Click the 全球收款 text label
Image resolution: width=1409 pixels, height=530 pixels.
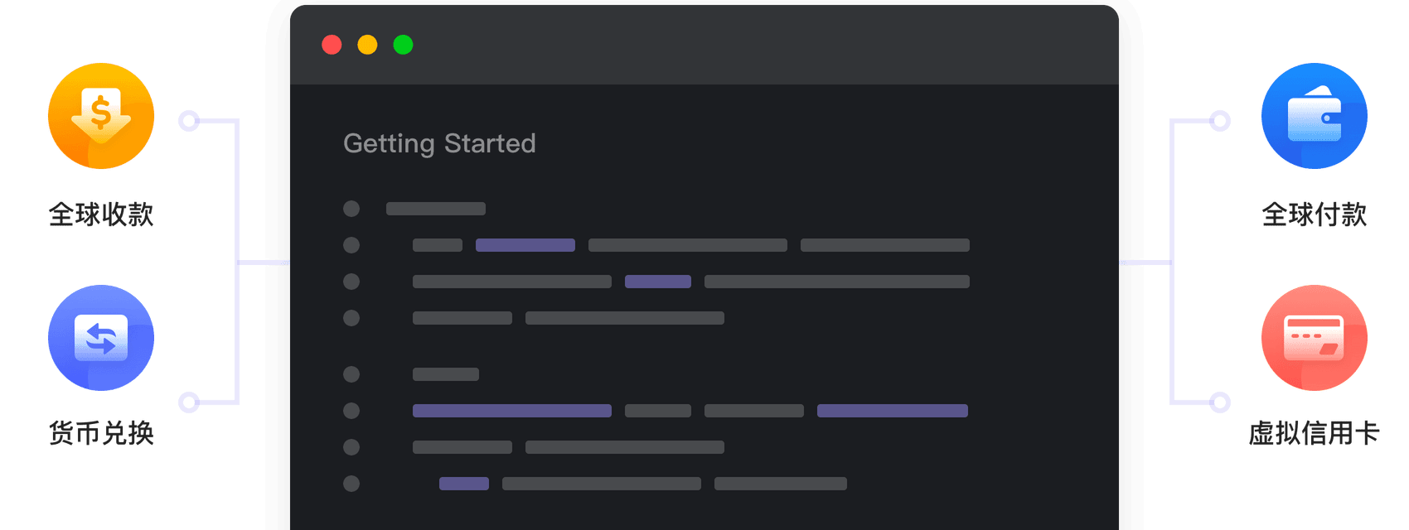pos(101,214)
